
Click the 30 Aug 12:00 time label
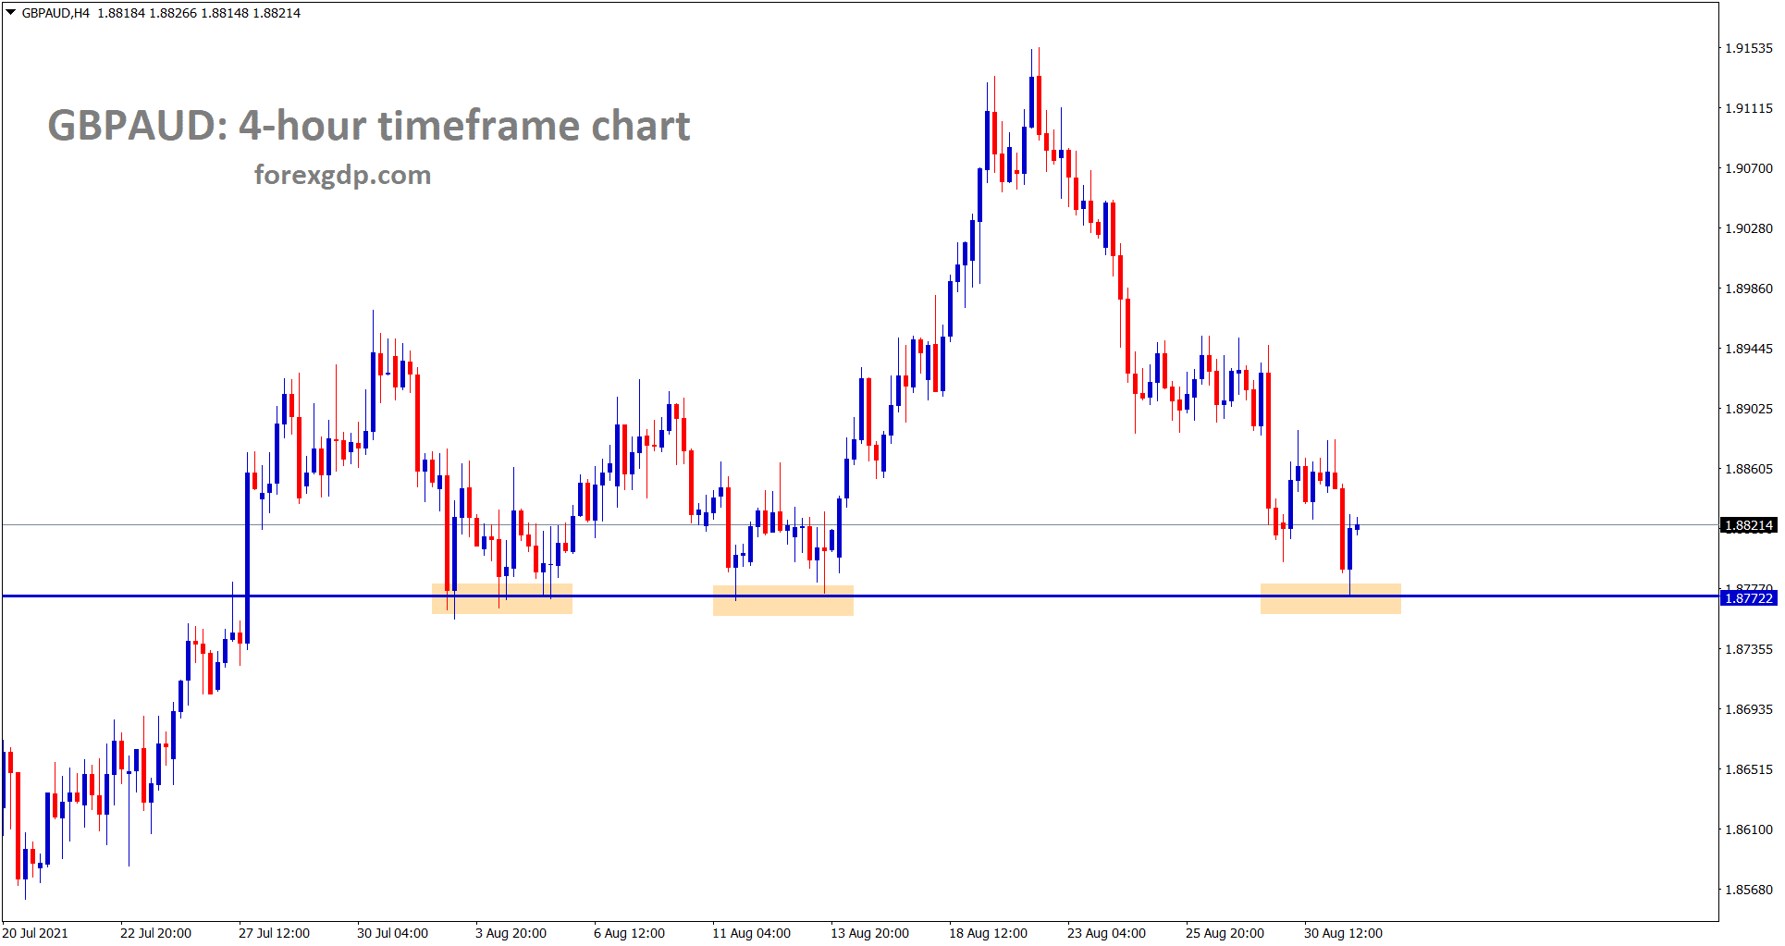click(x=1343, y=933)
